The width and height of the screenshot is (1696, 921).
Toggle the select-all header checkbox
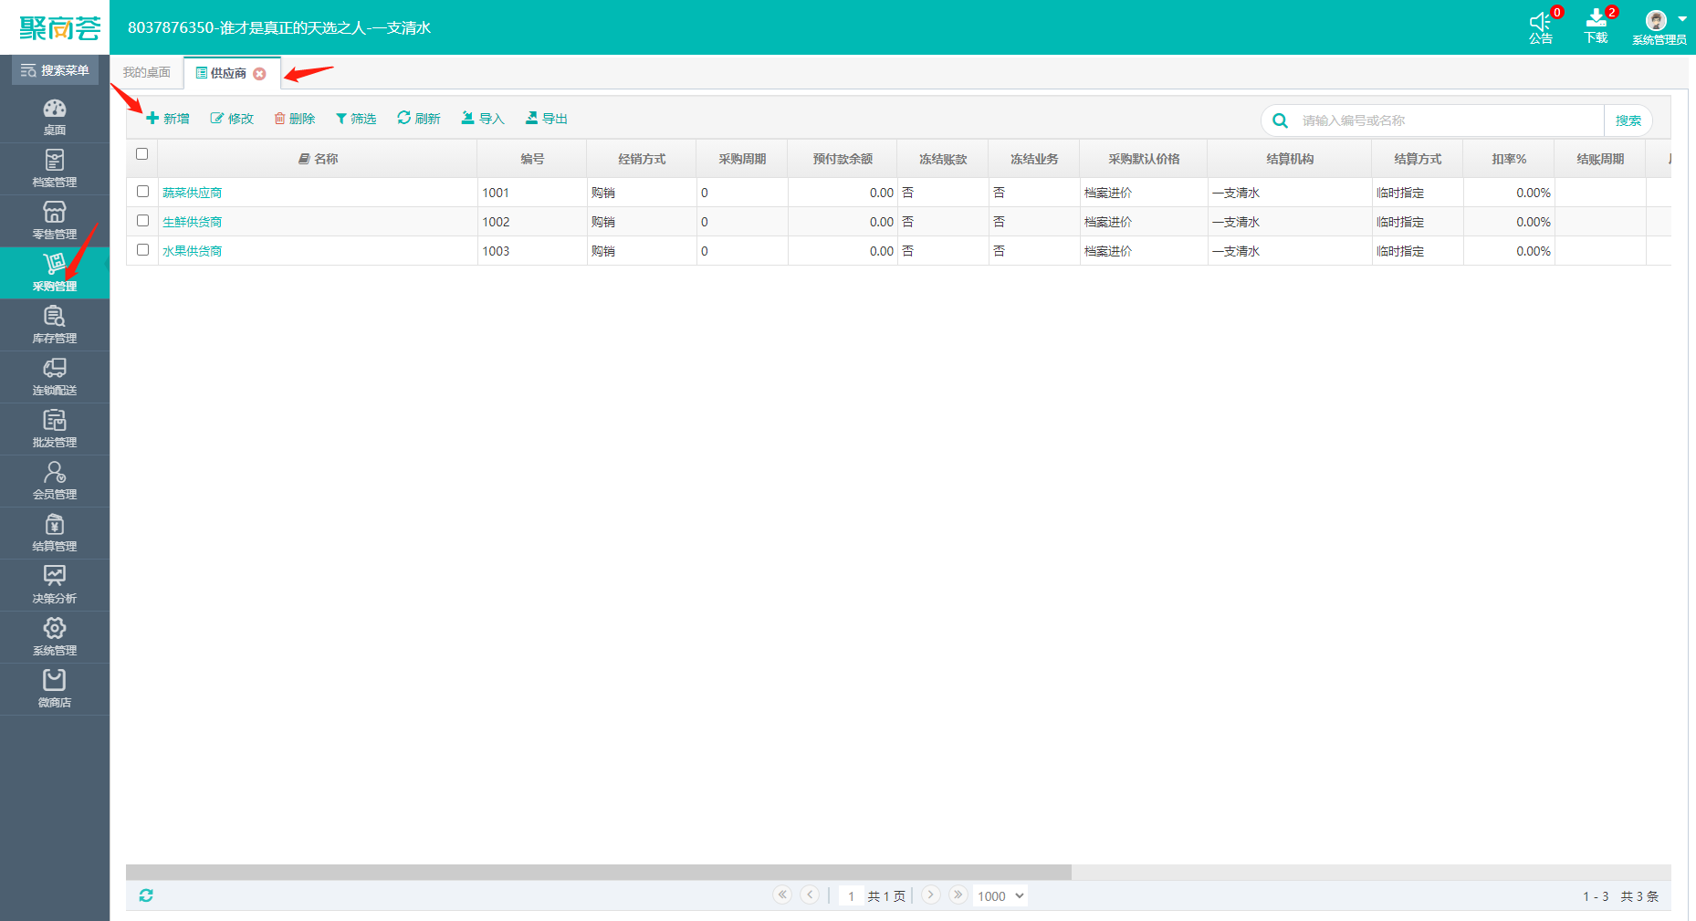(x=141, y=154)
